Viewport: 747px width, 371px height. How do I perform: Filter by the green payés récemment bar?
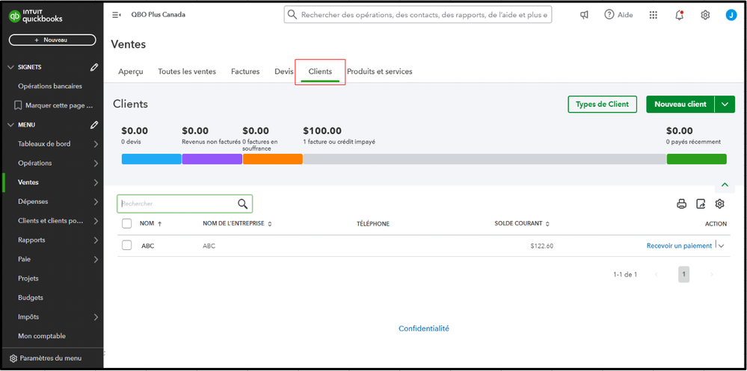coord(696,159)
